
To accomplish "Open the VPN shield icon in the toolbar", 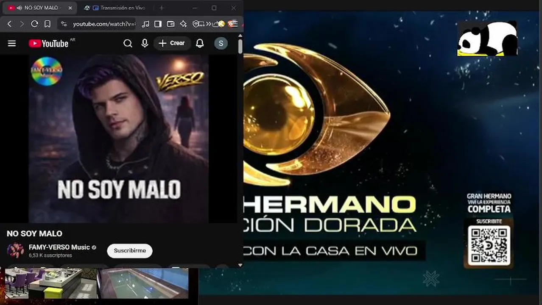I will 196,24.
